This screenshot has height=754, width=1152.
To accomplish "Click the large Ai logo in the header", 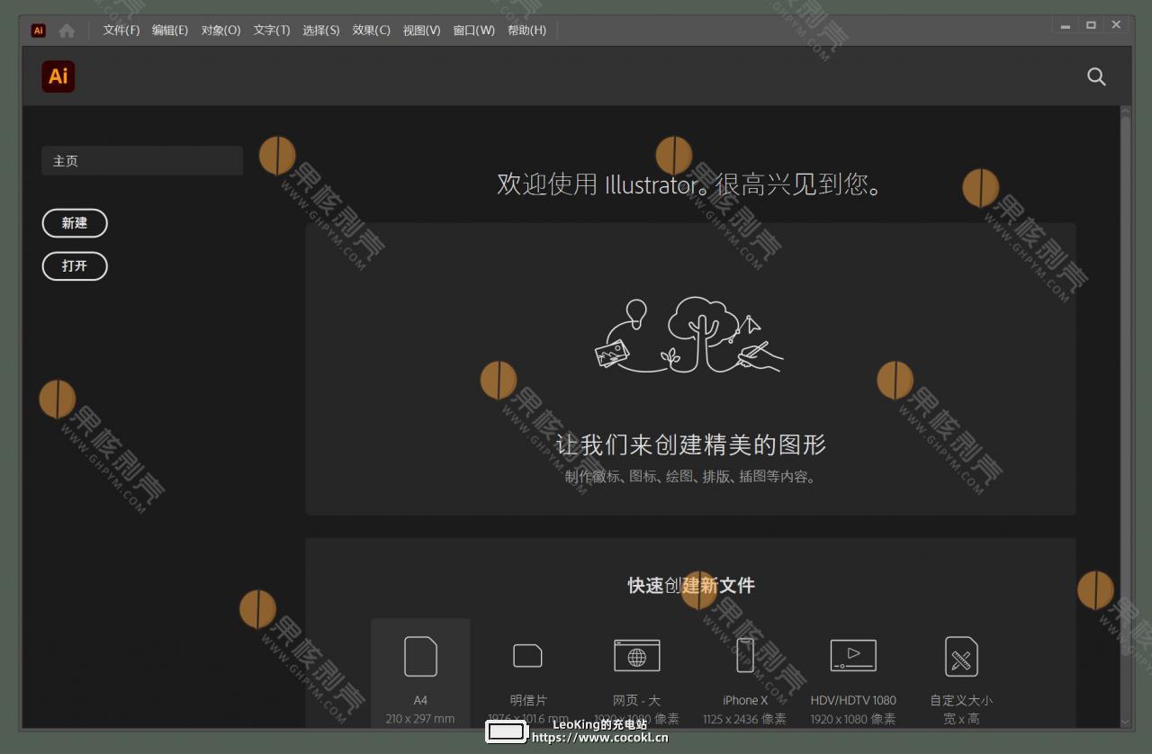I will [x=58, y=76].
